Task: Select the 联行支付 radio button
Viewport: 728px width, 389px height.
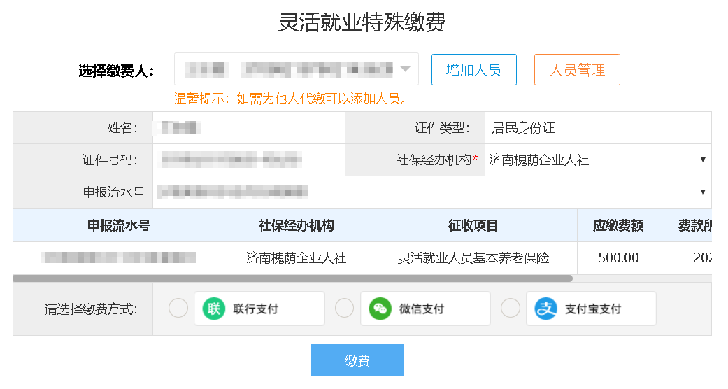Action: click(178, 308)
